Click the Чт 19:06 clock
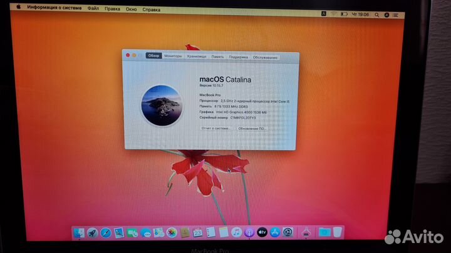The image size is (451, 253). (x=360, y=14)
